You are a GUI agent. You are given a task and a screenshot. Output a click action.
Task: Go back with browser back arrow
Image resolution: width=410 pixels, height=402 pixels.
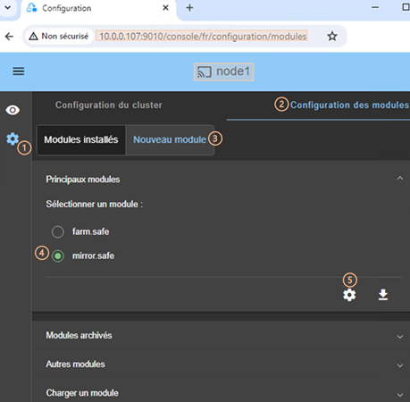click(9, 37)
